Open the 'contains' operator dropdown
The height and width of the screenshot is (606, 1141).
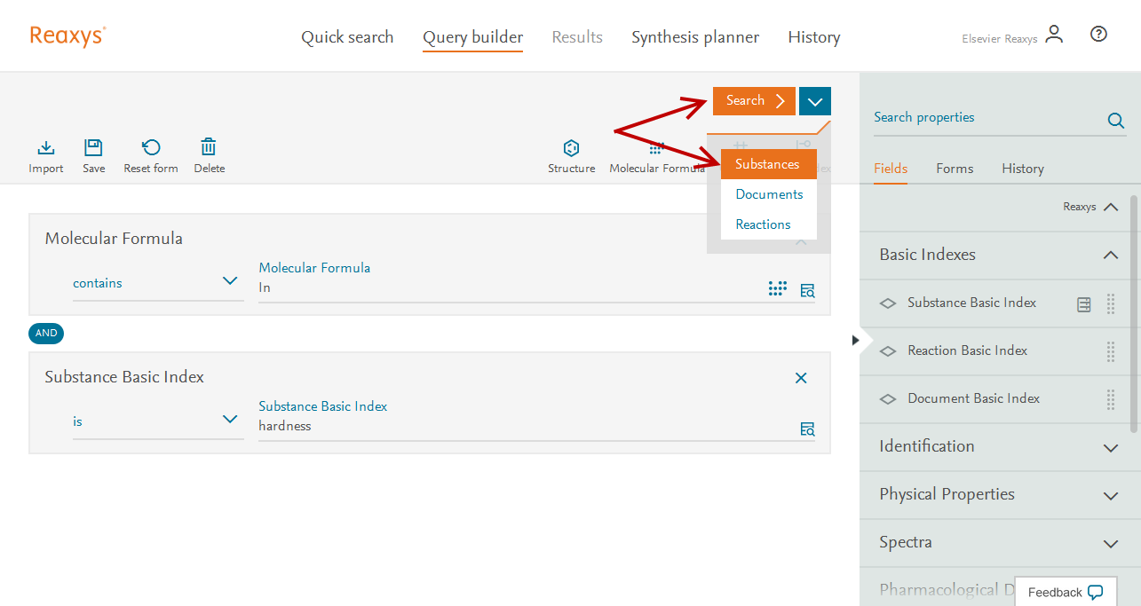coord(157,283)
